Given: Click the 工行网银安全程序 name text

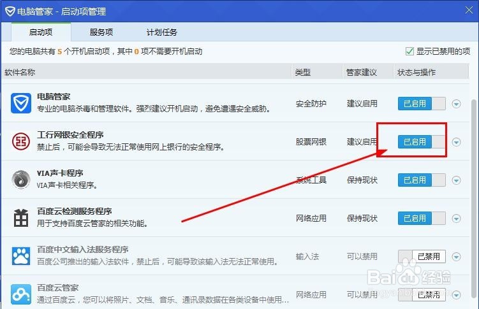Looking at the screenshot, I should click(70, 135).
